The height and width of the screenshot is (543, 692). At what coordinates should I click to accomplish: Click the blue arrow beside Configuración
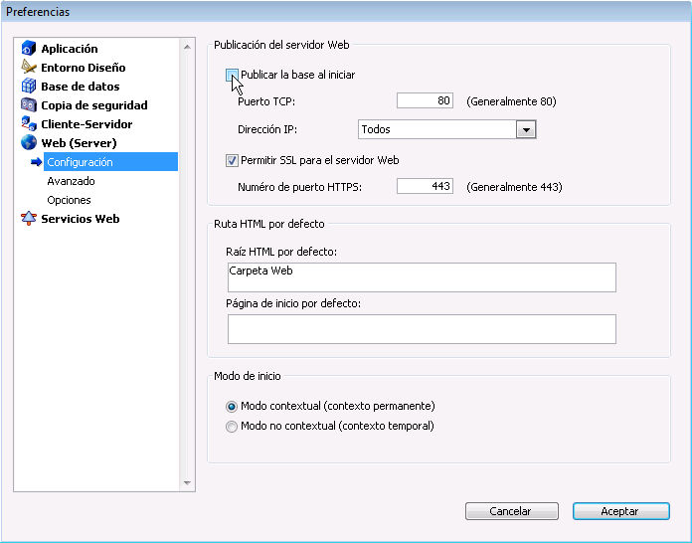tap(37, 162)
